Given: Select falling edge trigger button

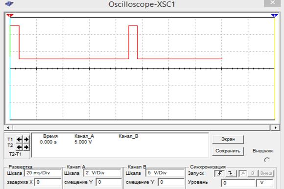Looking at the screenshot, I should pyautogui.click(x=231, y=174).
